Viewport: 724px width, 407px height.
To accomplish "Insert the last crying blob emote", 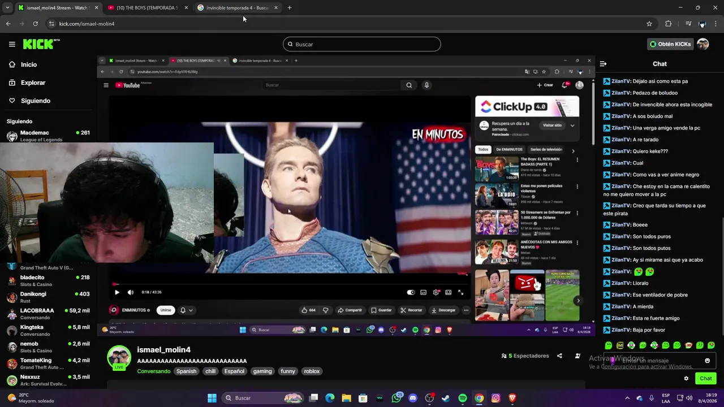I will pyautogui.click(x=711, y=345).
